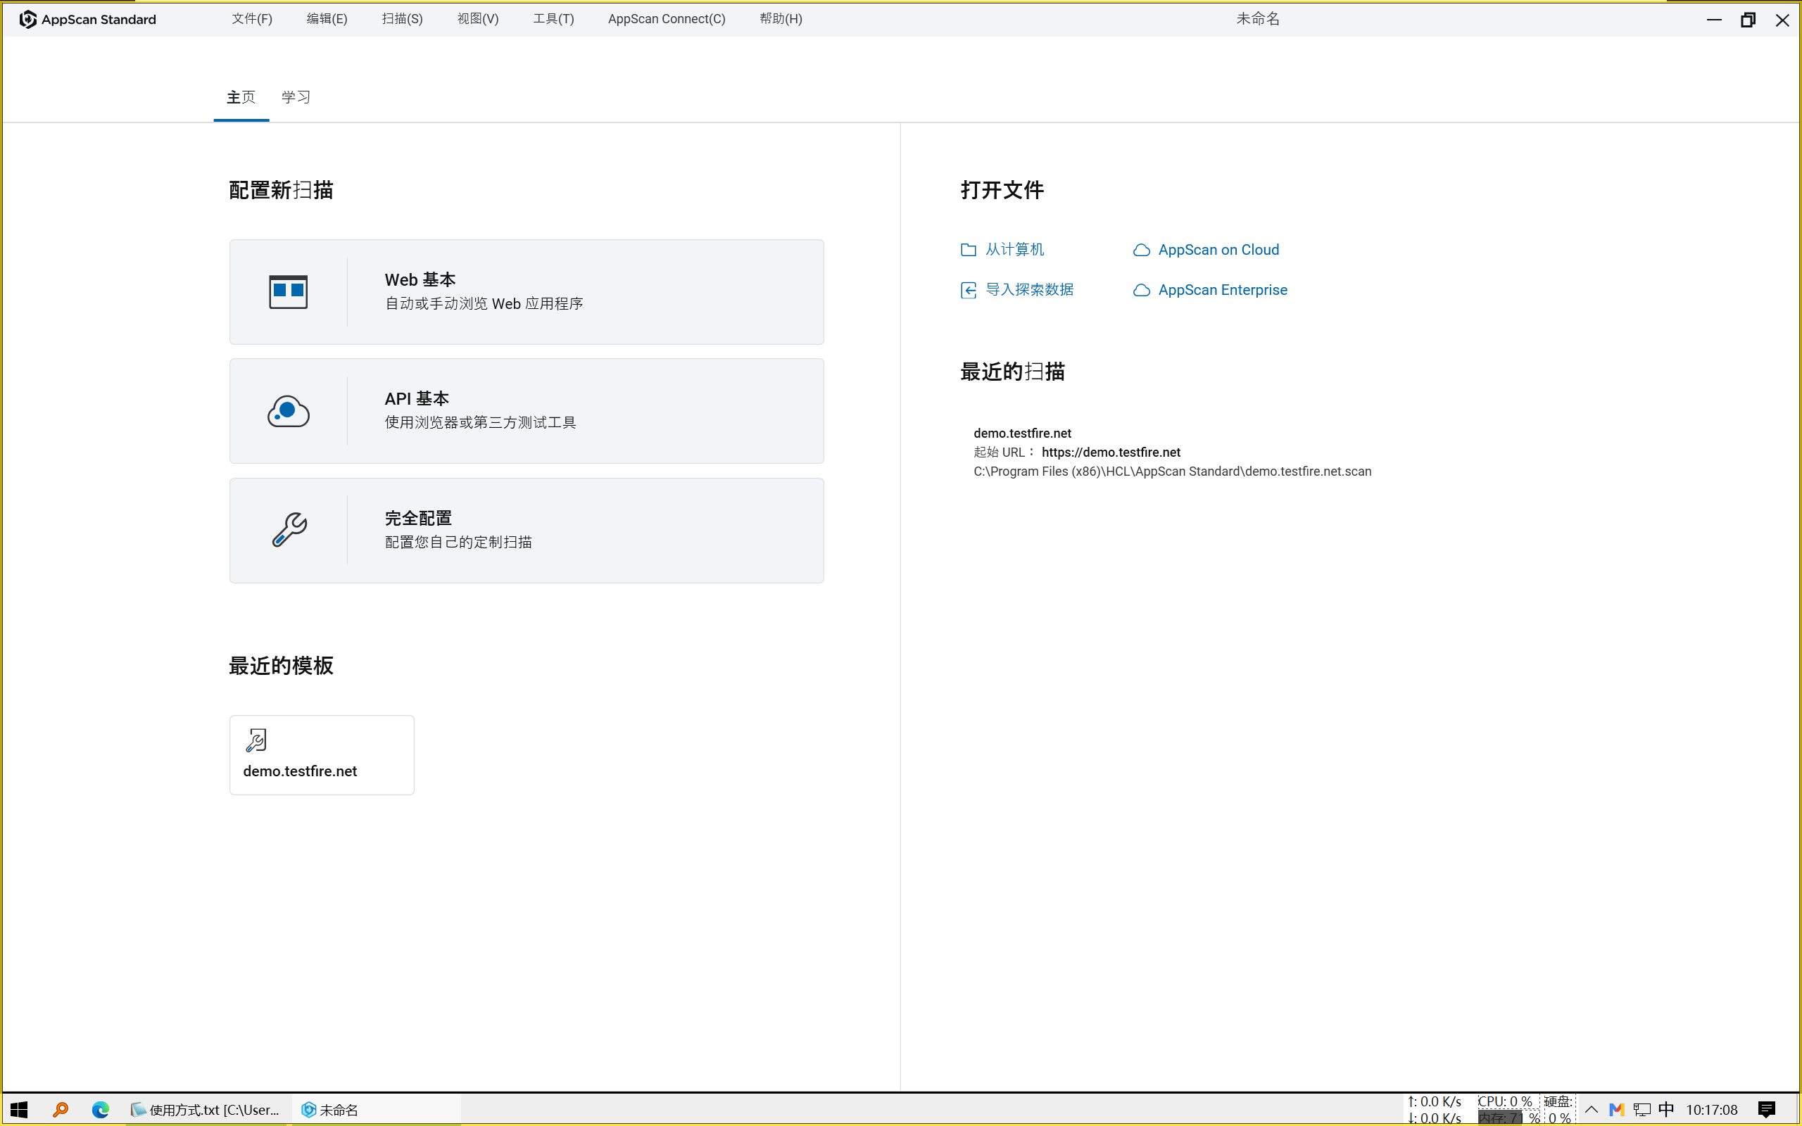Click the network display tray icon
Viewport: 1802px width, 1126px height.
click(1642, 1110)
